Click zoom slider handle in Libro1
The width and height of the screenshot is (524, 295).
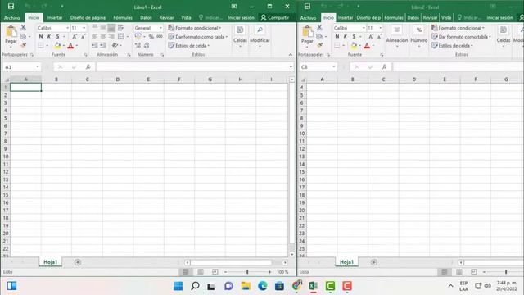(x=247, y=272)
